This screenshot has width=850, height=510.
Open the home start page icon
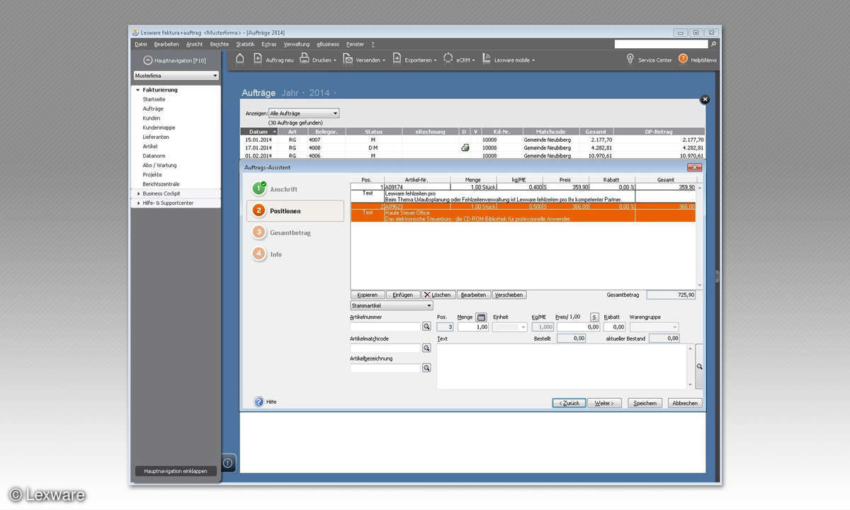(x=240, y=59)
